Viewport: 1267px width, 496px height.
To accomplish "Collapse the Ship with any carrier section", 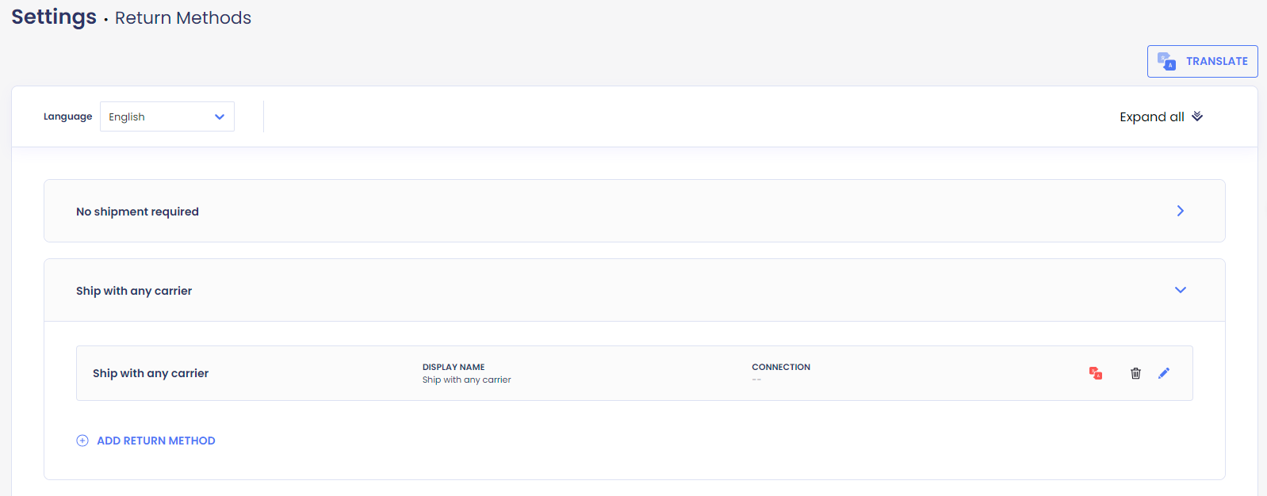I will 1180,290.
